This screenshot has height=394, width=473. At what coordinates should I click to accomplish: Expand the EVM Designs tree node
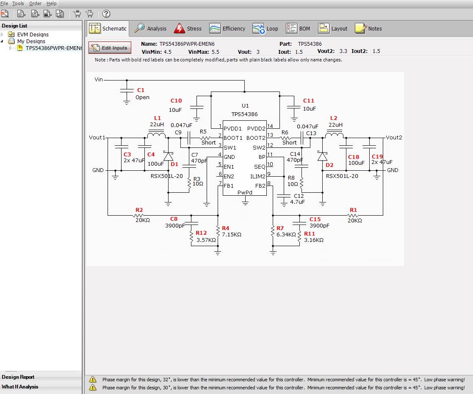click(x=3, y=34)
